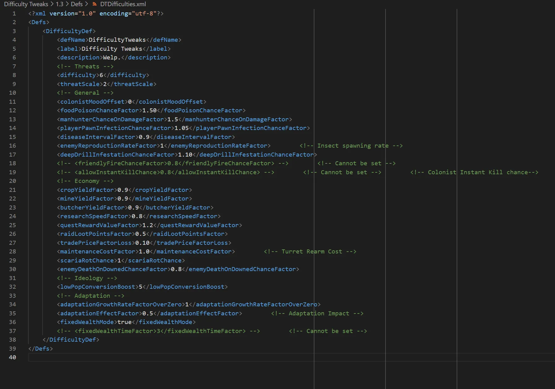555x389 pixels.
Task: Click the "utf-8" encoding value
Action: coord(144,14)
